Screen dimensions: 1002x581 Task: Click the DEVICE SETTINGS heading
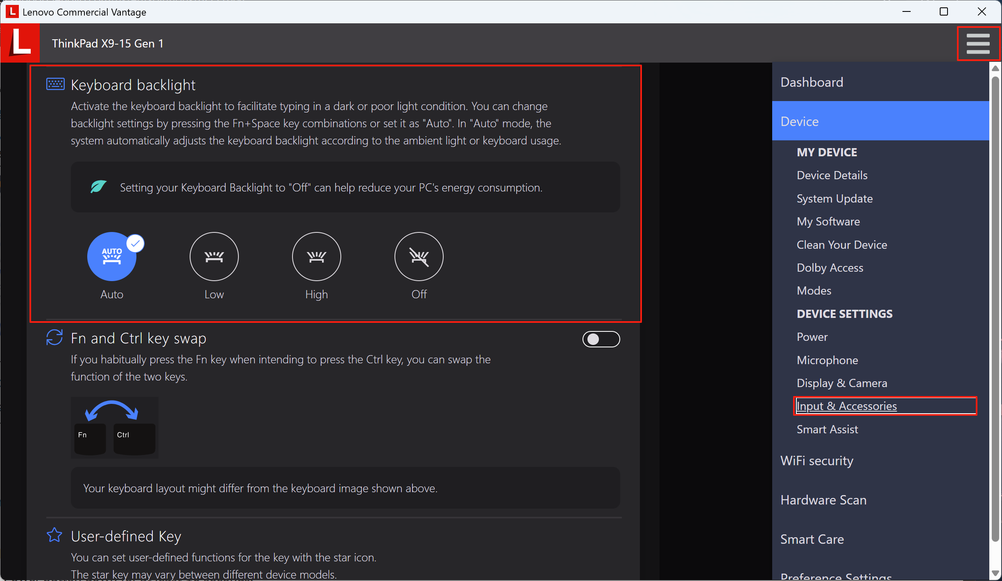point(844,314)
